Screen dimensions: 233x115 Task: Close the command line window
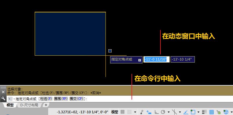coord(3,92)
